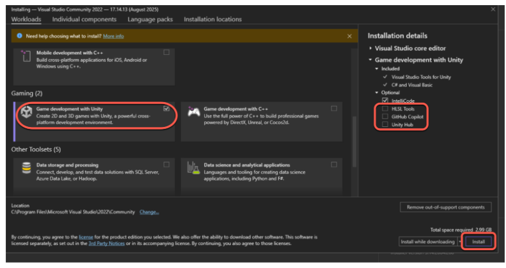Collapse Game development with Unity details
The height and width of the screenshot is (268, 506).
[370, 60]
